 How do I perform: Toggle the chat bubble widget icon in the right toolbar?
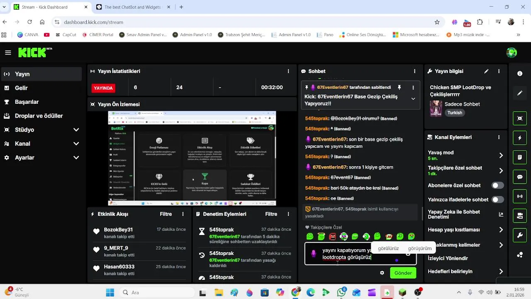520,177
